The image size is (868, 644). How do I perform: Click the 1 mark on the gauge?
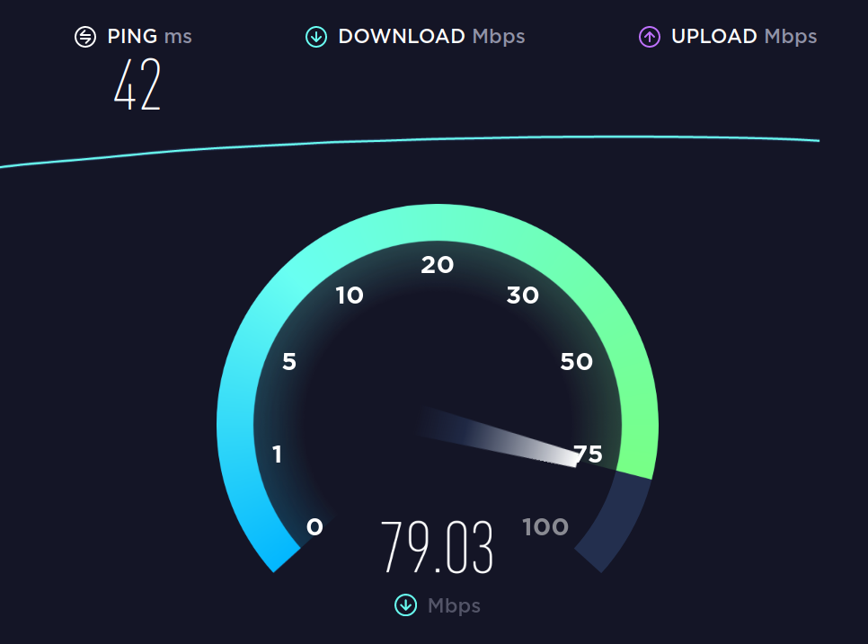pyautogui.click(x=278, y=454)
